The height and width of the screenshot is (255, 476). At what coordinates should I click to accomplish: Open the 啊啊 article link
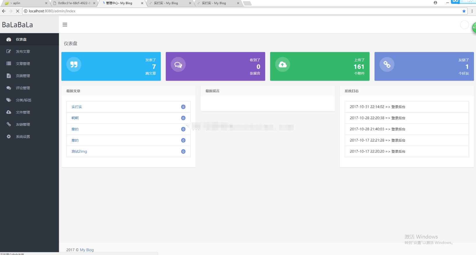click(x=75, y=118)
